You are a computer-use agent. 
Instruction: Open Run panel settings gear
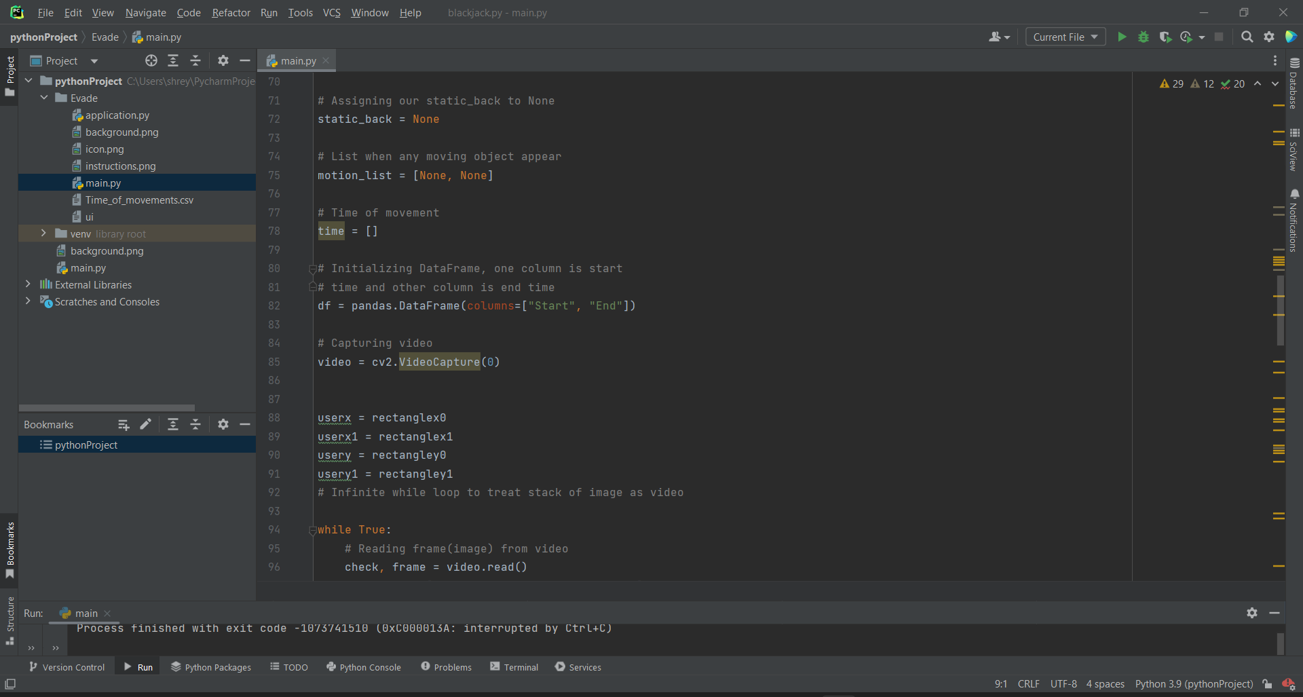click(1252, 613)
